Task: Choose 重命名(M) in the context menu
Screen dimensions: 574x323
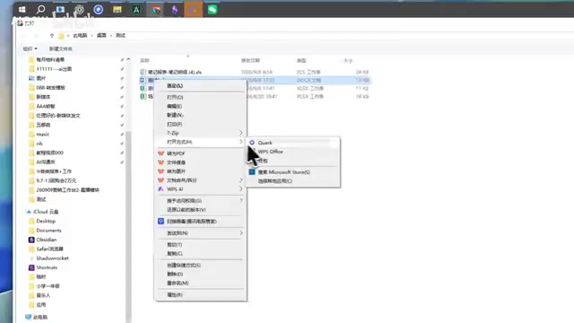Action: click(178, 284)
